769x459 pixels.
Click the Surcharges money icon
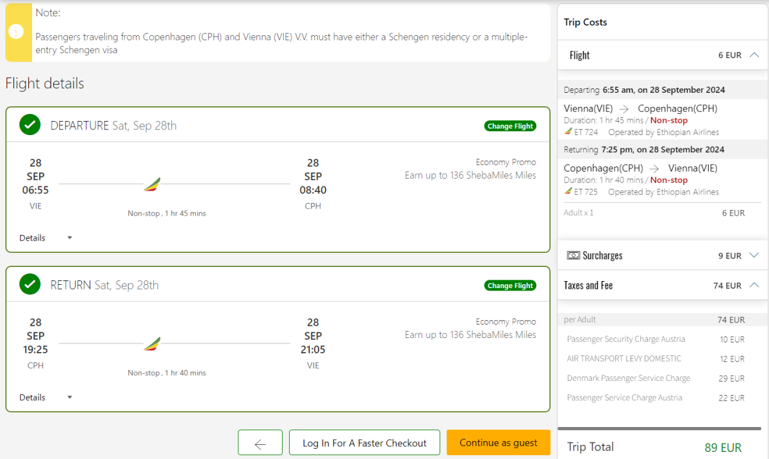(x=574, y=255)
